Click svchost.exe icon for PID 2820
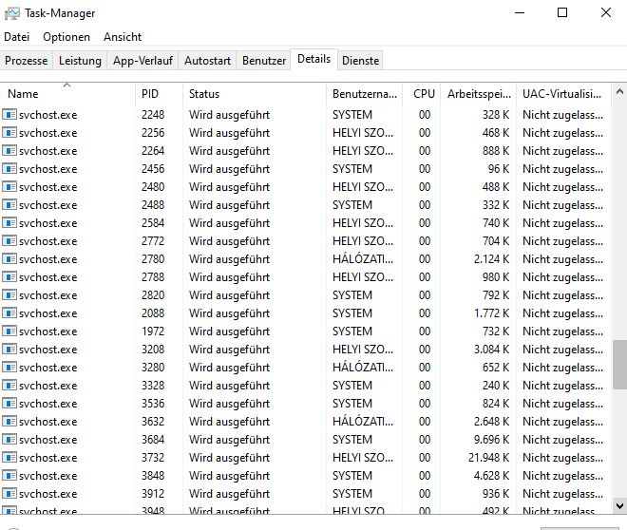The width and height of the screenshot is (627, 530). point(9,295)
